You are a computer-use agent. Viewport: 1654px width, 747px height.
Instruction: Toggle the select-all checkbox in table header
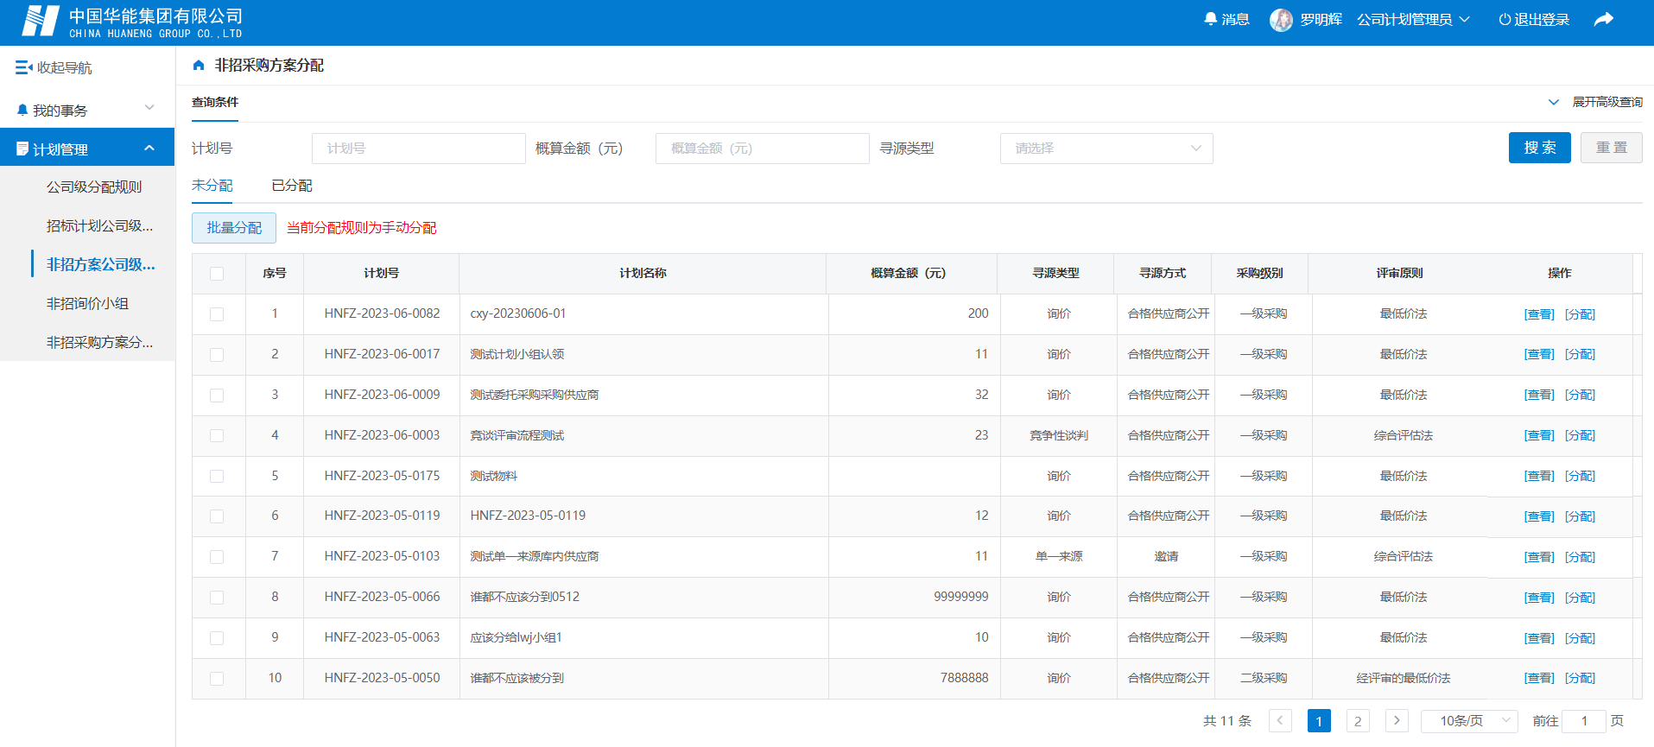click(x=217, y=274)
